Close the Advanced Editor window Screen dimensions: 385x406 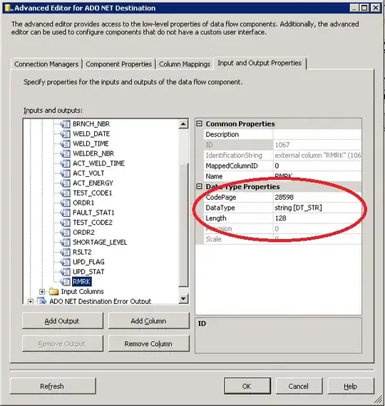click(x=375, y=8)
